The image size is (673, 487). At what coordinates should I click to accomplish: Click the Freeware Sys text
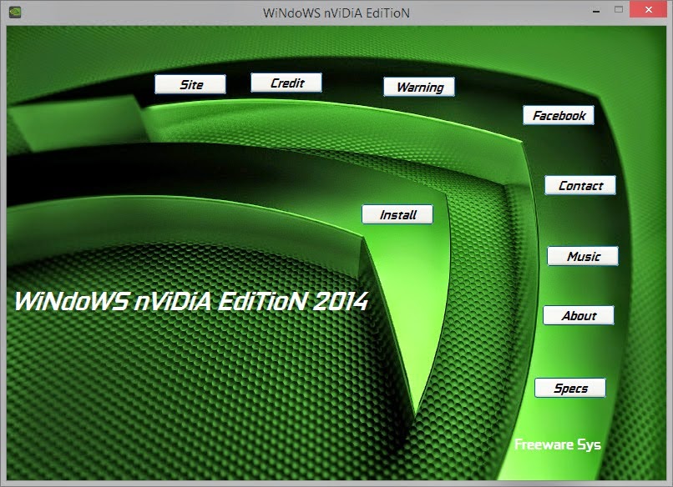point(558,444)
